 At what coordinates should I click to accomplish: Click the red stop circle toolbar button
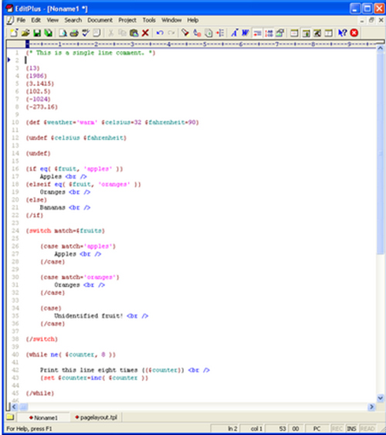pyautogui.click(x=354, y=32)
